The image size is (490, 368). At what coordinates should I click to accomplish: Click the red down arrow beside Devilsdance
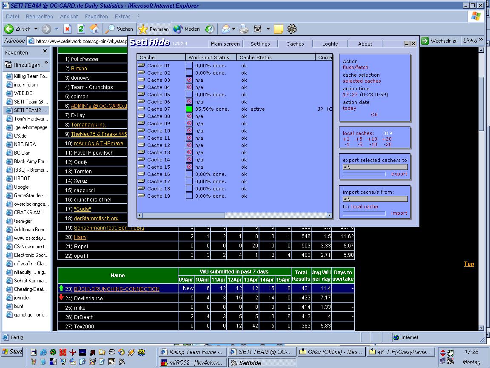pos(61,297)
